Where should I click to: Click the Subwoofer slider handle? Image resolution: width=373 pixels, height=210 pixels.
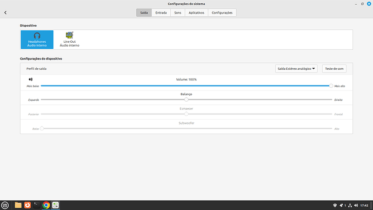click(x=42, y=129)
